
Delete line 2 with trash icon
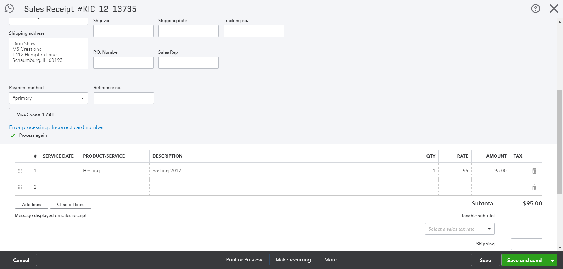(534, 188)
